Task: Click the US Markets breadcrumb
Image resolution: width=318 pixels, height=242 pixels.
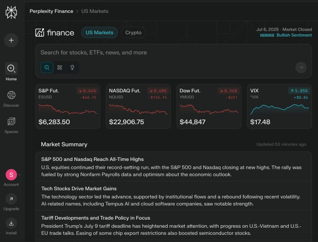Action: [95, 11]
